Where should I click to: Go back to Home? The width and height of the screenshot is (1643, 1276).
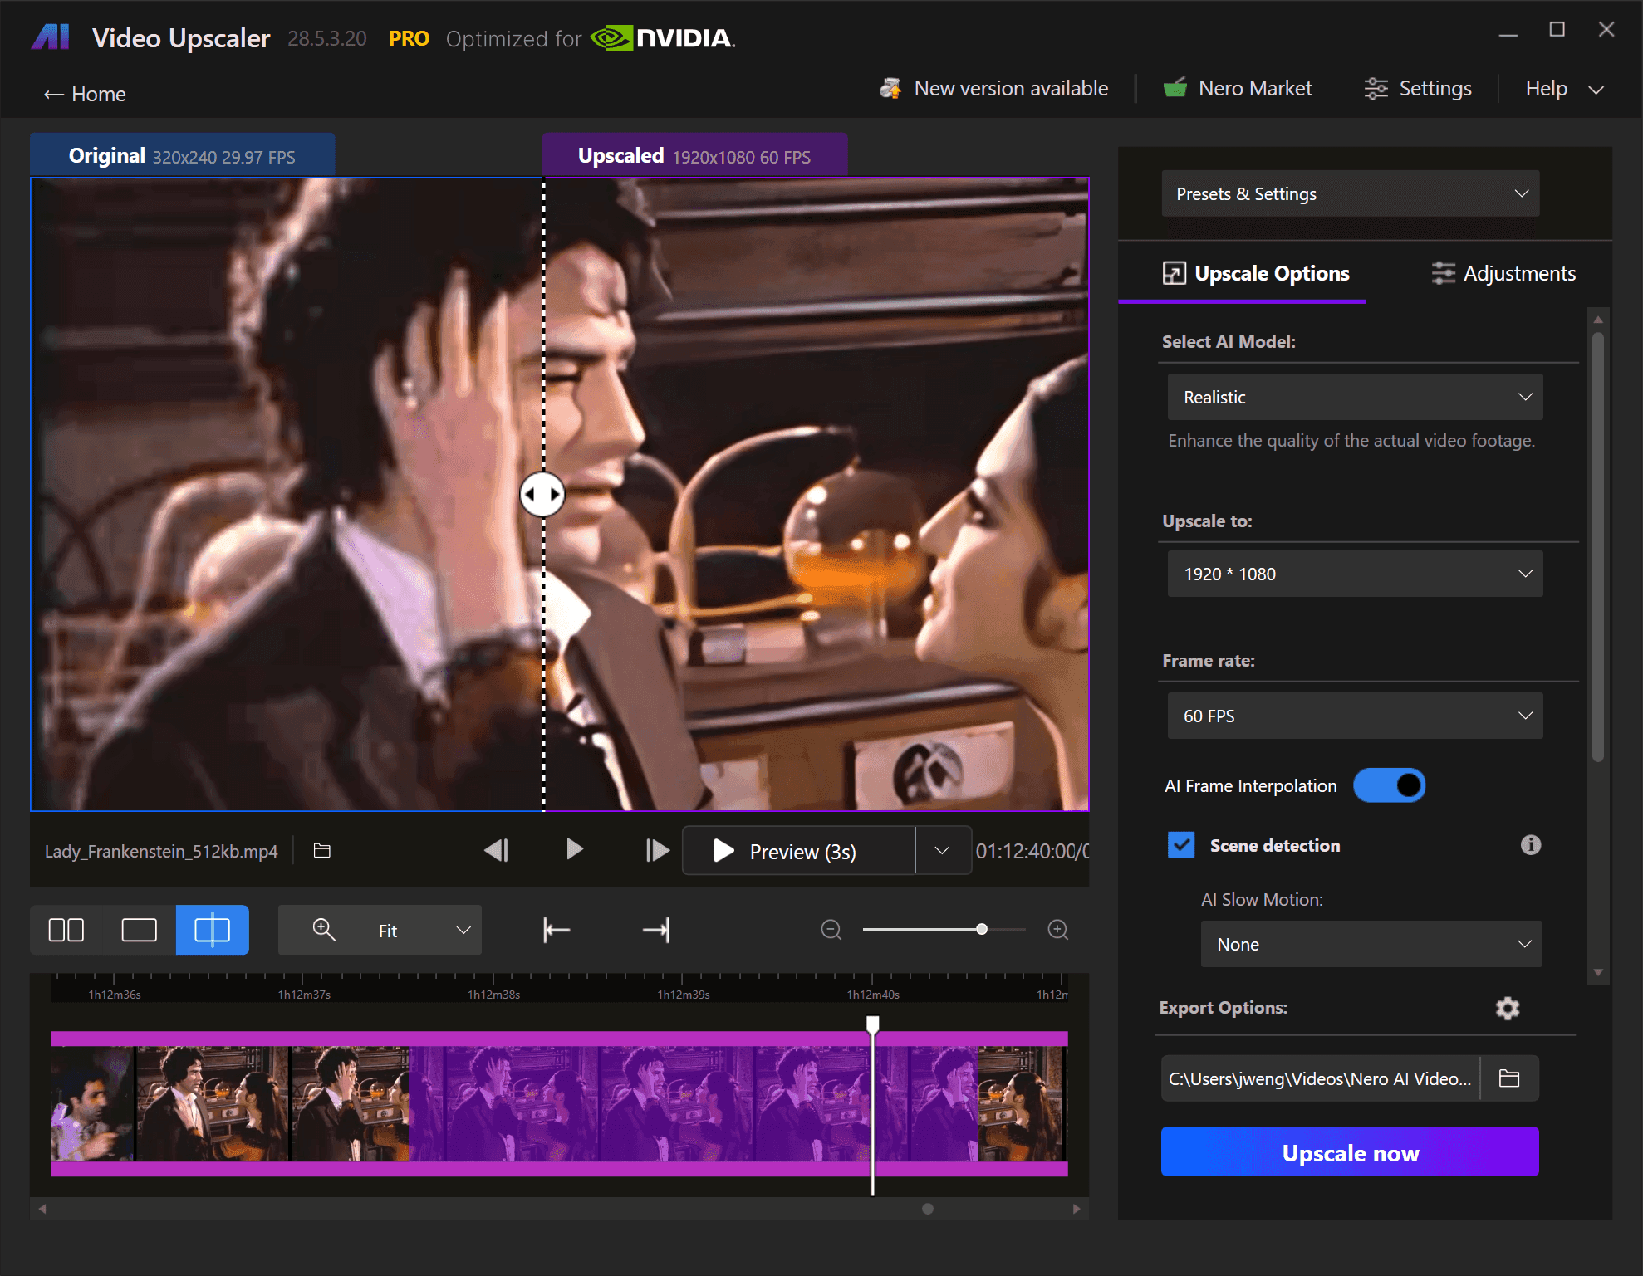point(85,94)
